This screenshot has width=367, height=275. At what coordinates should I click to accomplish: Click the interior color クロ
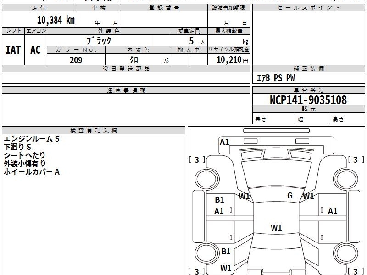(x=134, y=60)
